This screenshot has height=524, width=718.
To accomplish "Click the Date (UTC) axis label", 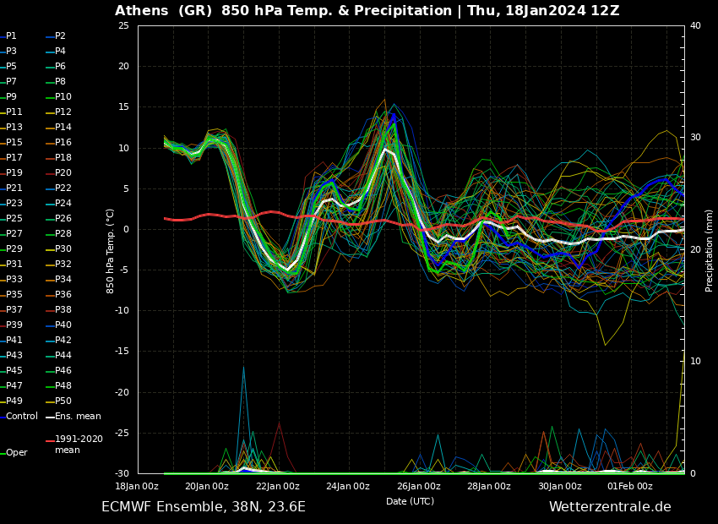I will pyautogui.click(x=410, y=501).
